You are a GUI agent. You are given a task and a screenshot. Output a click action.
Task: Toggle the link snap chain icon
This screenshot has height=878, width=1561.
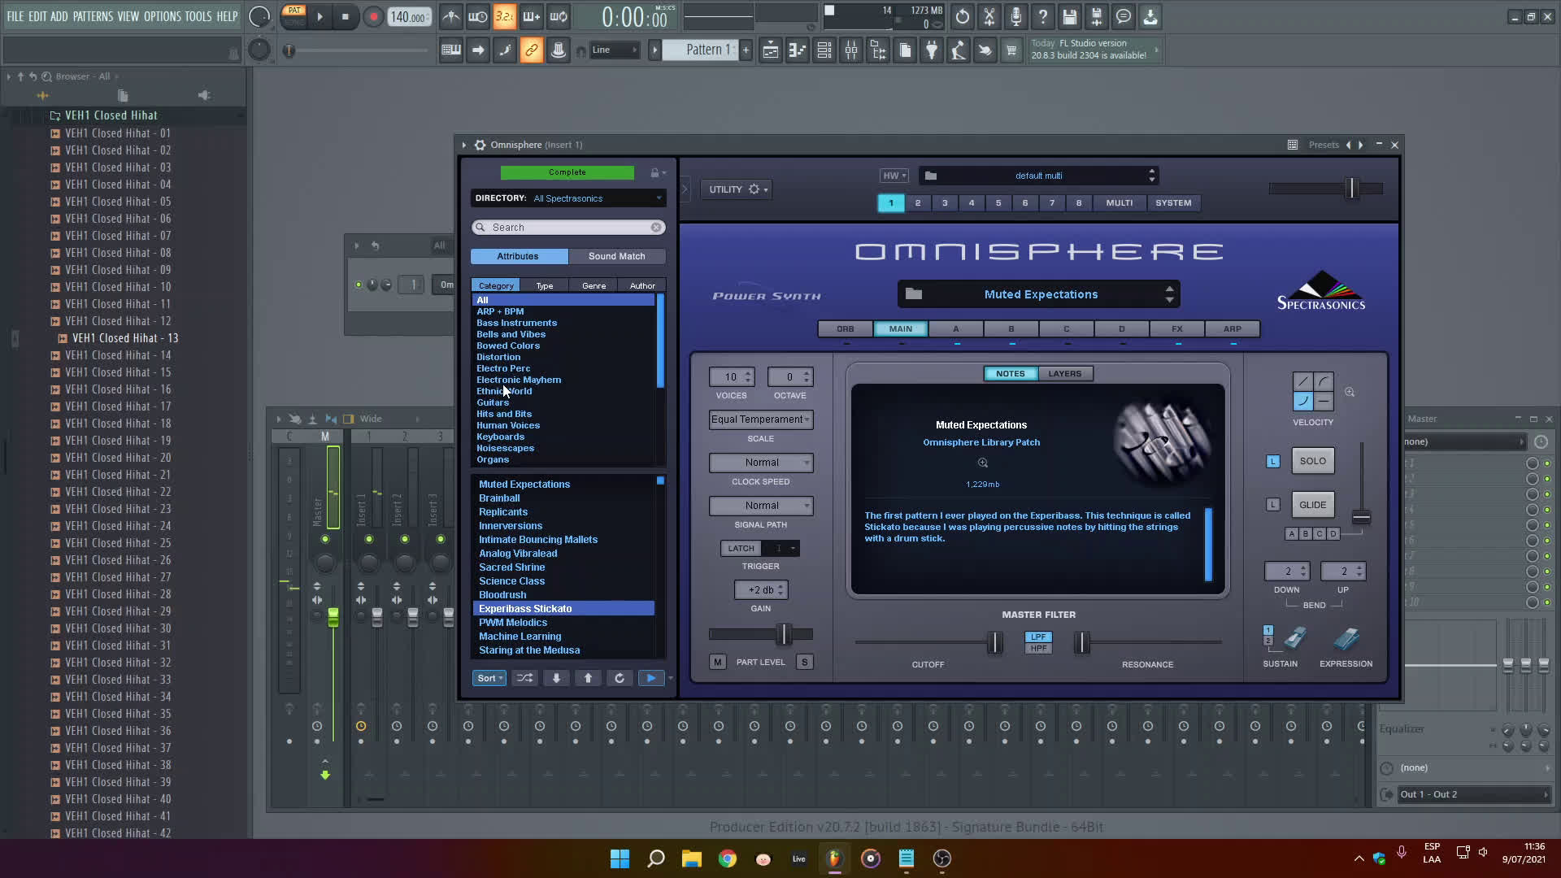tap(532, 50)
